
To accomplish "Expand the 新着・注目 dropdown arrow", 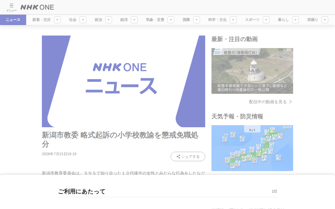I will pos(57,20).
